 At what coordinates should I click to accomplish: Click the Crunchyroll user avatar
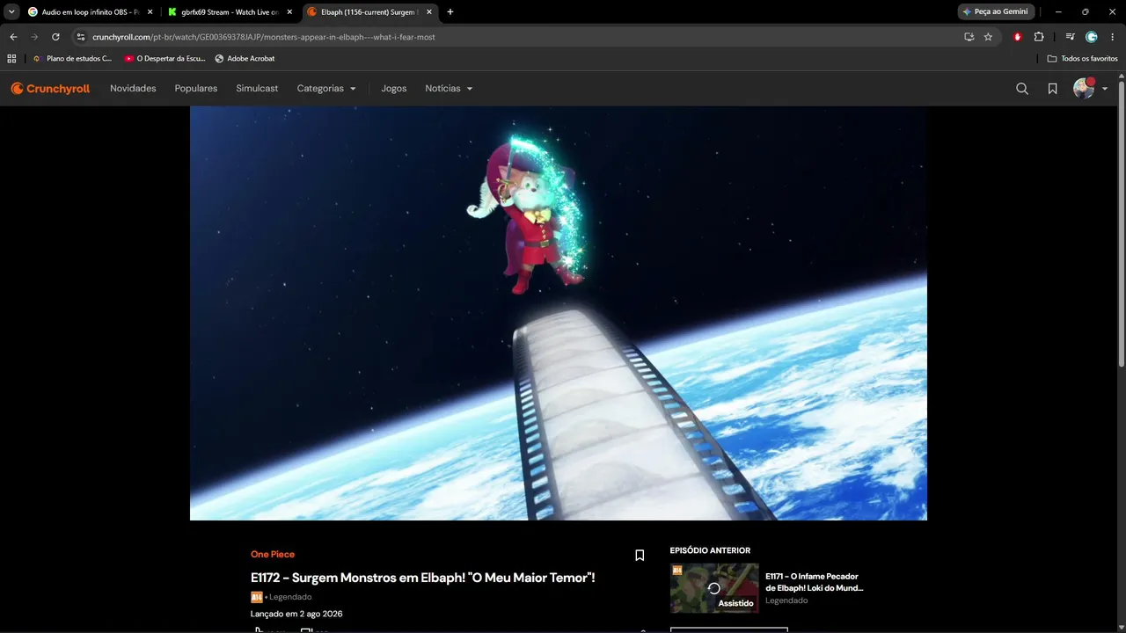coord(1084,88)
